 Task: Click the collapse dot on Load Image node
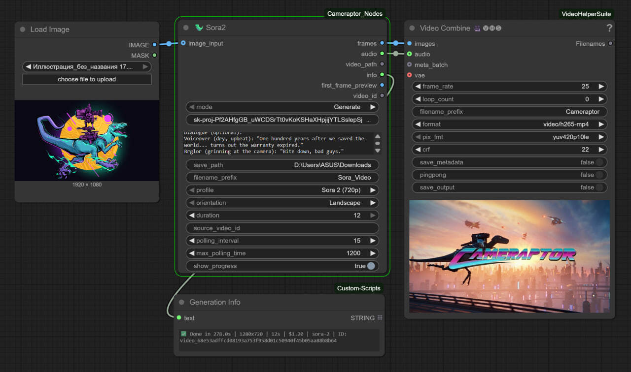pos(23,30)
